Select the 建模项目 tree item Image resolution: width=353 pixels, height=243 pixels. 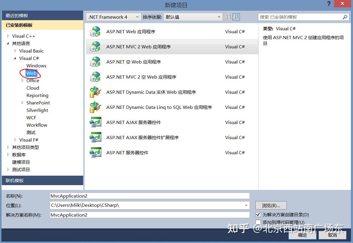[x=21, y=162]
